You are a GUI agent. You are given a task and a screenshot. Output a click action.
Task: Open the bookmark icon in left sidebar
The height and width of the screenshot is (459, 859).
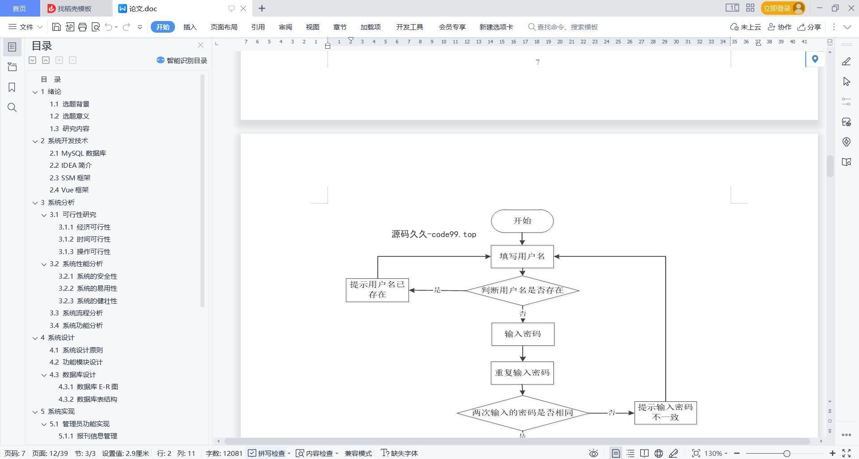point(12,87)
